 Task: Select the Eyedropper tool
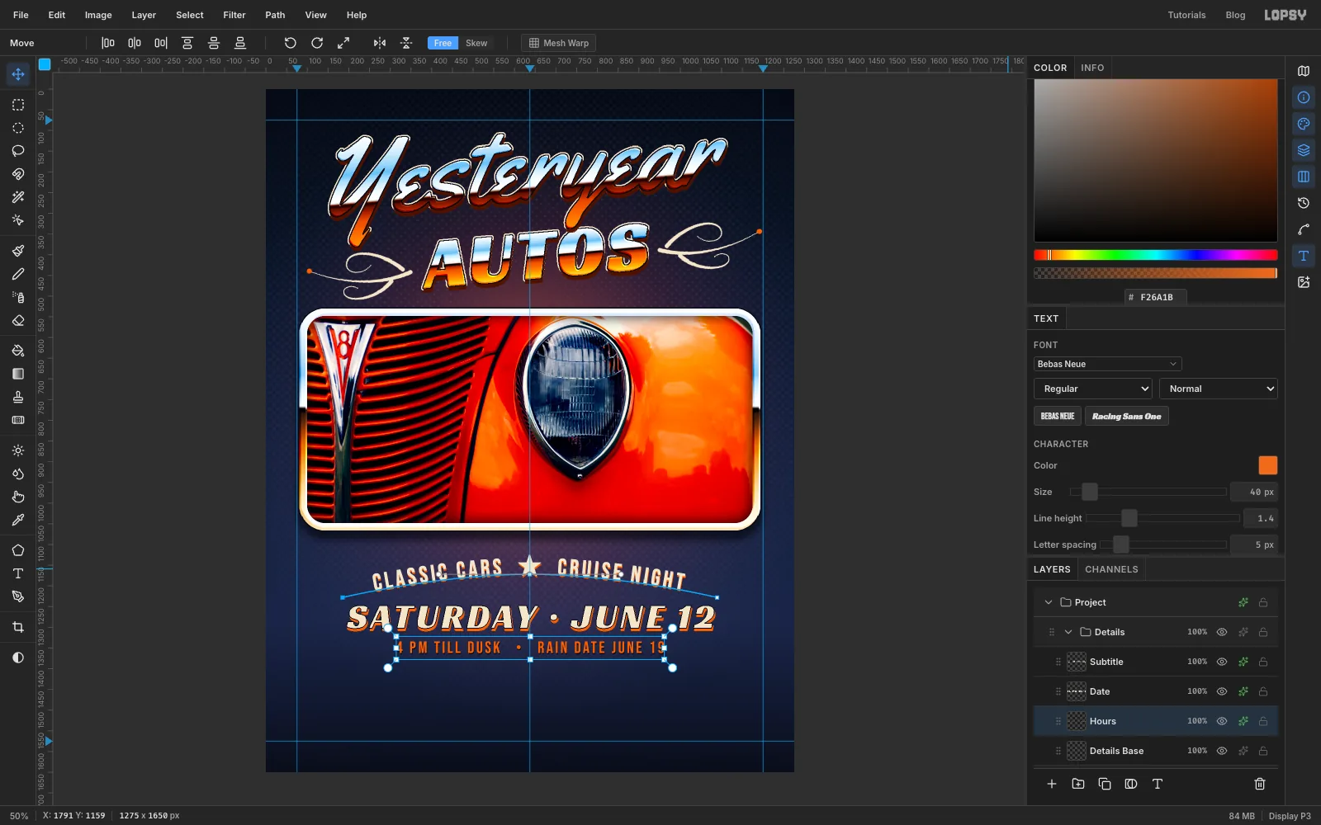(18, 520)
